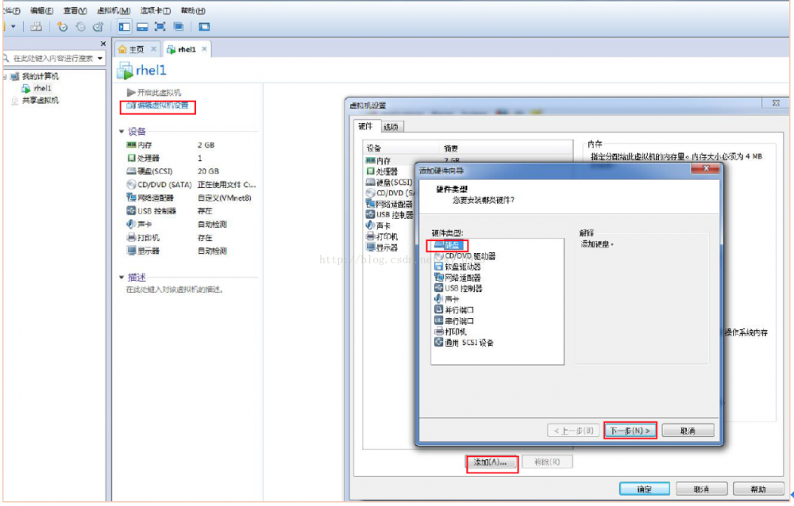Select the take snapshot toolbar icon

tap(62, 25)
